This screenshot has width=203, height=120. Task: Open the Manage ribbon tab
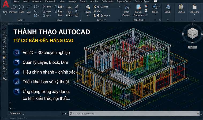pos(72,1)
